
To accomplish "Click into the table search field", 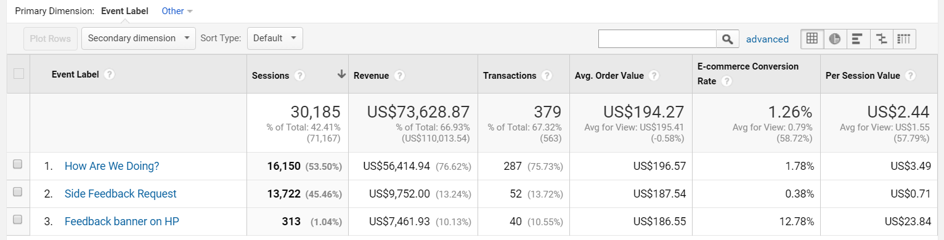I will coord(657,39).
